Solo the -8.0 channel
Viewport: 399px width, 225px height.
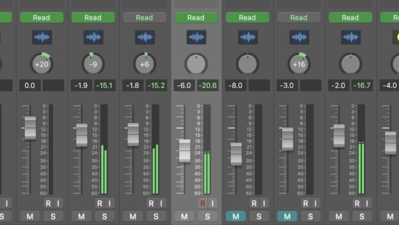pos(259,216)
